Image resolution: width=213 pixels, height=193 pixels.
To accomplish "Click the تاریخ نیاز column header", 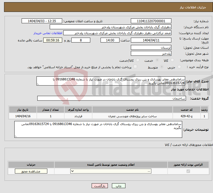I will pyautogui.click(x=23, y=110).
